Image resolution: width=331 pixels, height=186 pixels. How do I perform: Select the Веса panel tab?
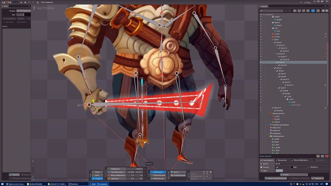click(5, 6)
